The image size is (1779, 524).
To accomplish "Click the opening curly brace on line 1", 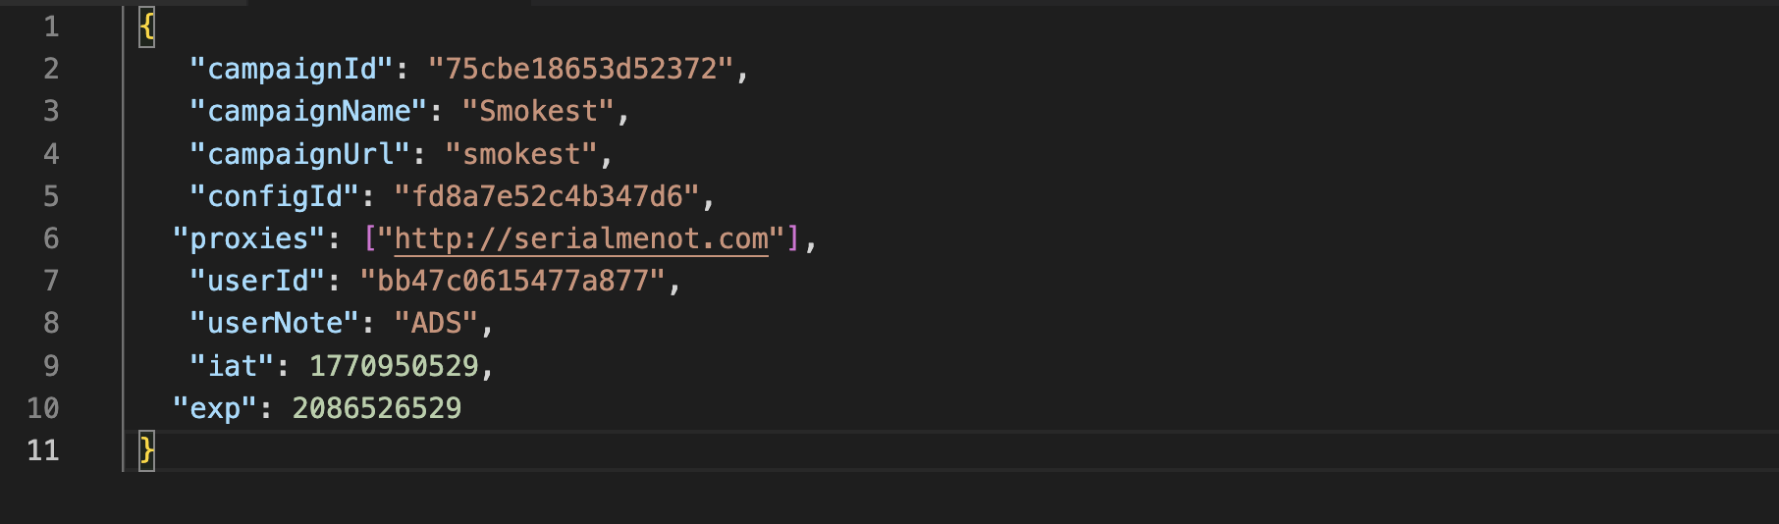I will coord(147,26).
